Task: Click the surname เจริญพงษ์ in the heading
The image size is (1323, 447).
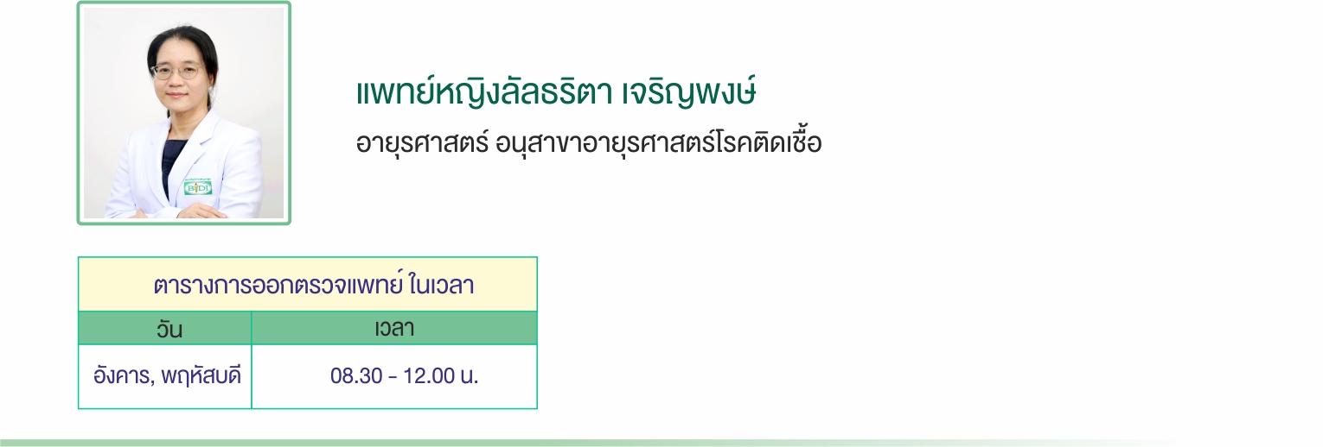Action: coord(689,94)
